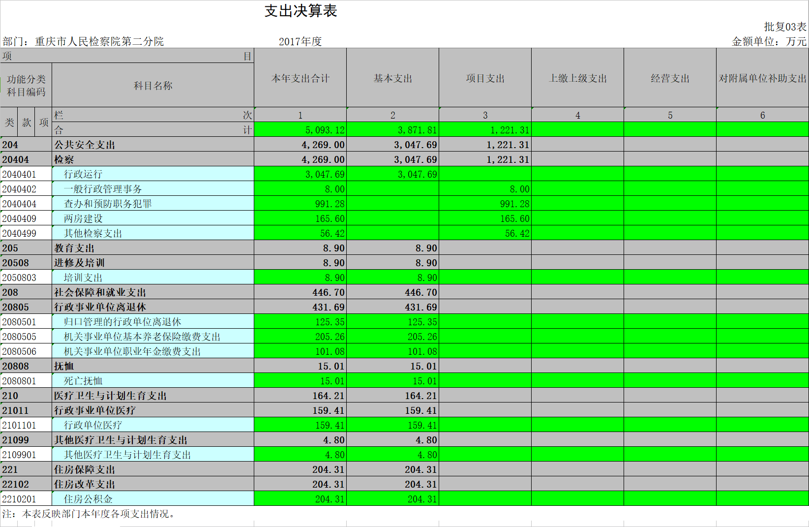The height and width of the screenshot is (527, 809).
Task: Click the 查办和预防职务犯罪 row name
Action: coord(108,204)
